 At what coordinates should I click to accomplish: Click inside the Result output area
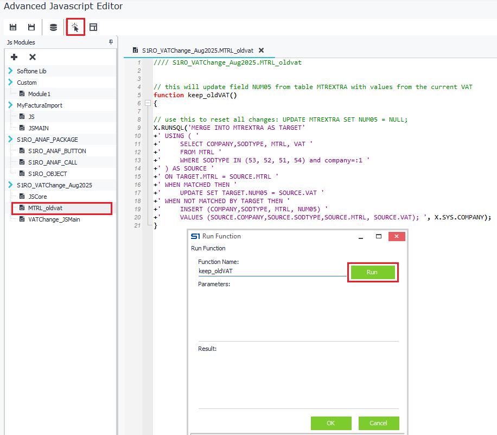[x=298, y=381]
